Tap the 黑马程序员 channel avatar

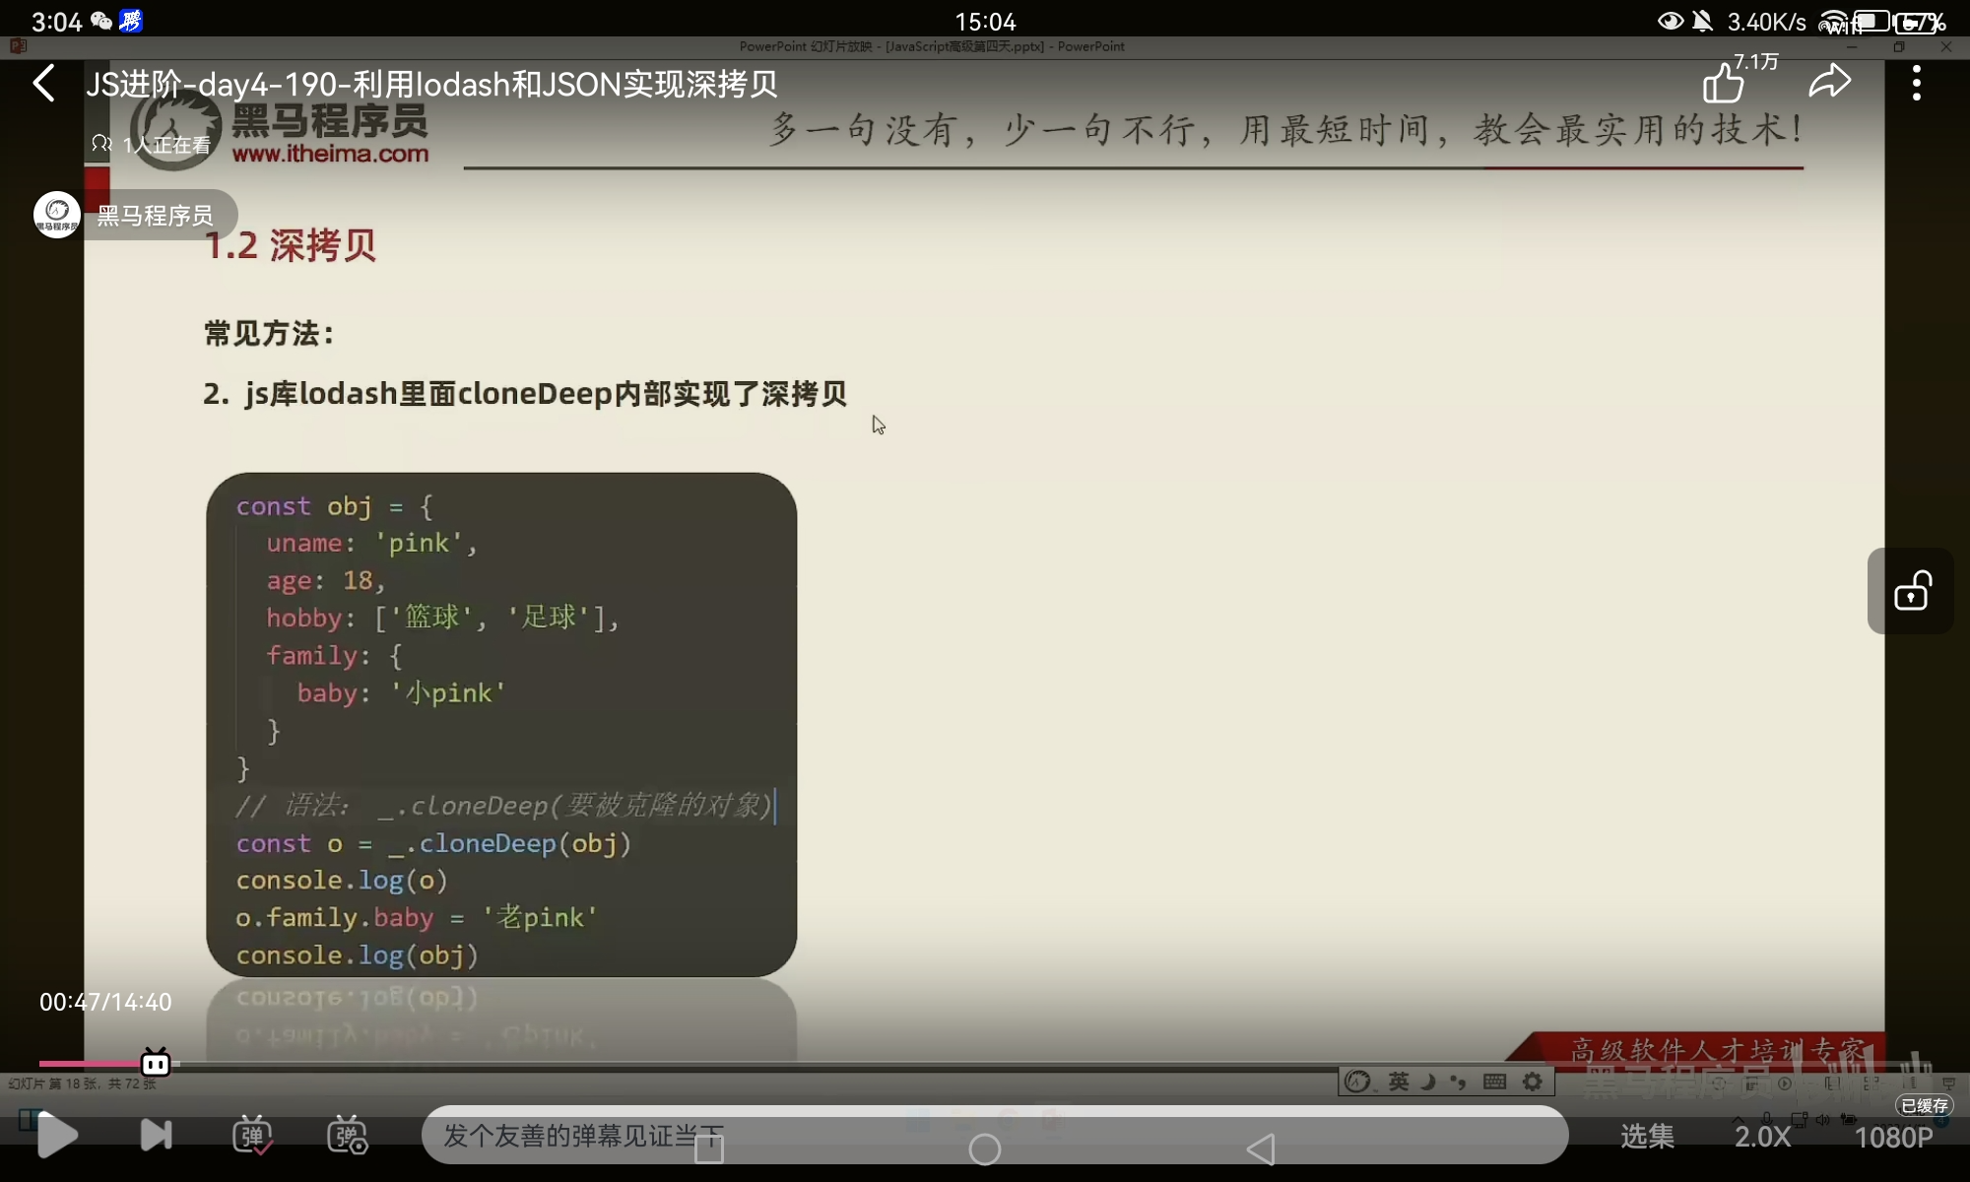pyautogui.click(x=57, y=214)
